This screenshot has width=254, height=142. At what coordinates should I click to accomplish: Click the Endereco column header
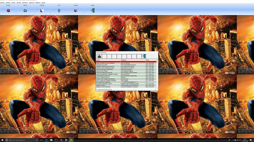point(133,60)
